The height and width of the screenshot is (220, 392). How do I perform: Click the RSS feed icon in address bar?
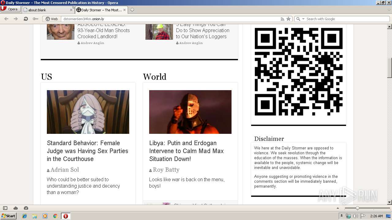(282, 19)
